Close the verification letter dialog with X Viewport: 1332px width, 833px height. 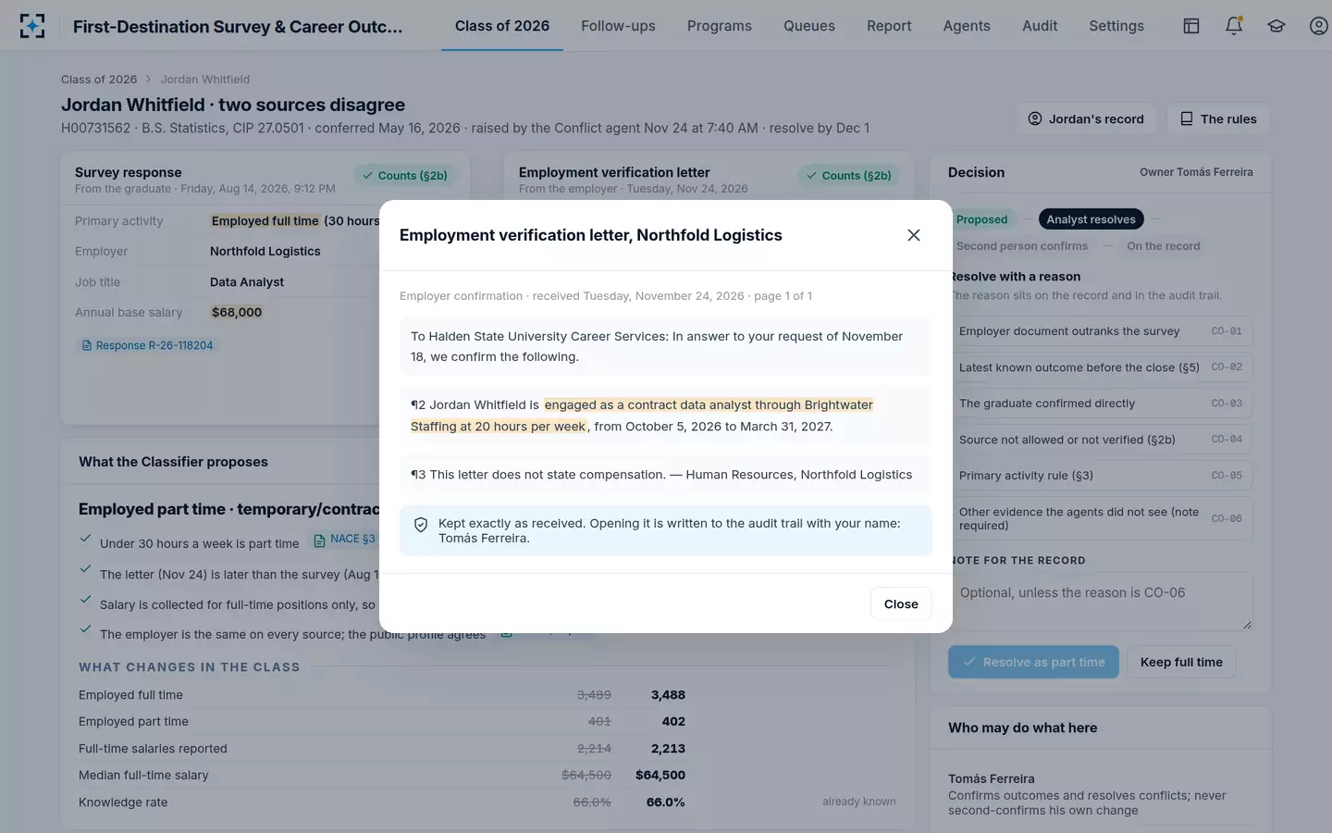914,235
